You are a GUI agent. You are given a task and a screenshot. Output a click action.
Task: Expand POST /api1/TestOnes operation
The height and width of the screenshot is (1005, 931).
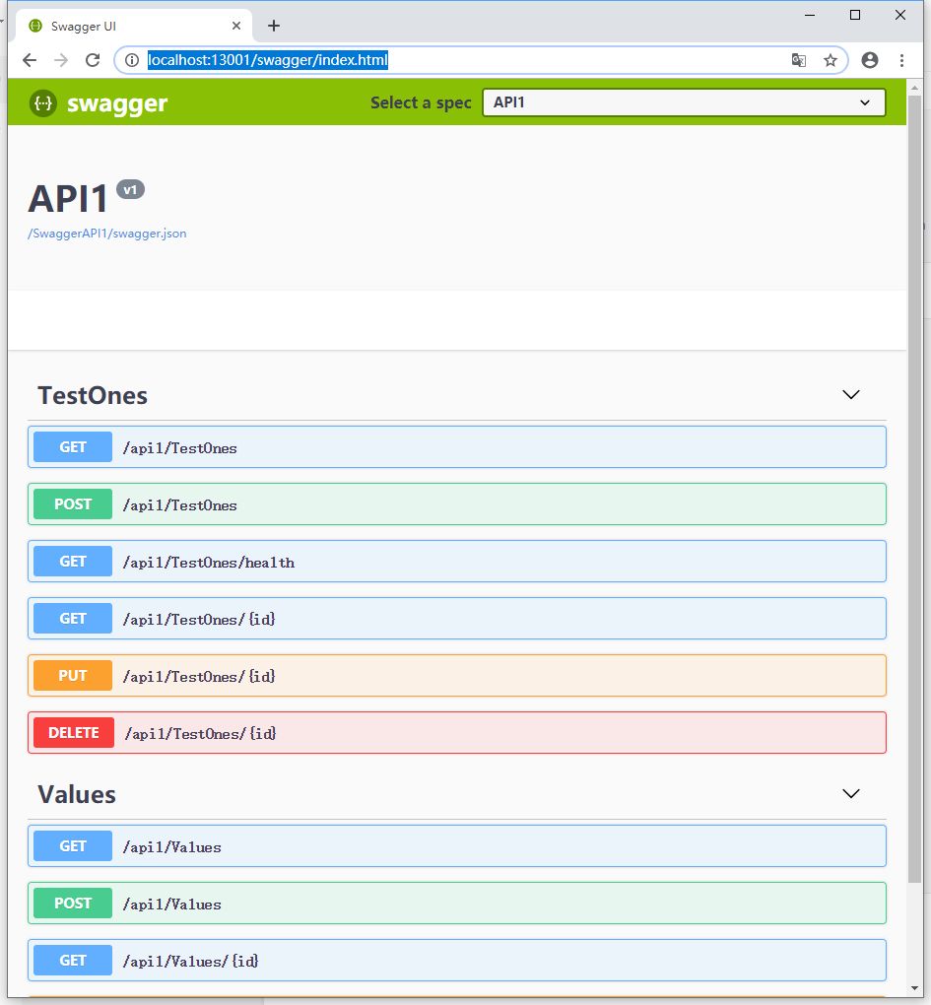coord(457,503)
